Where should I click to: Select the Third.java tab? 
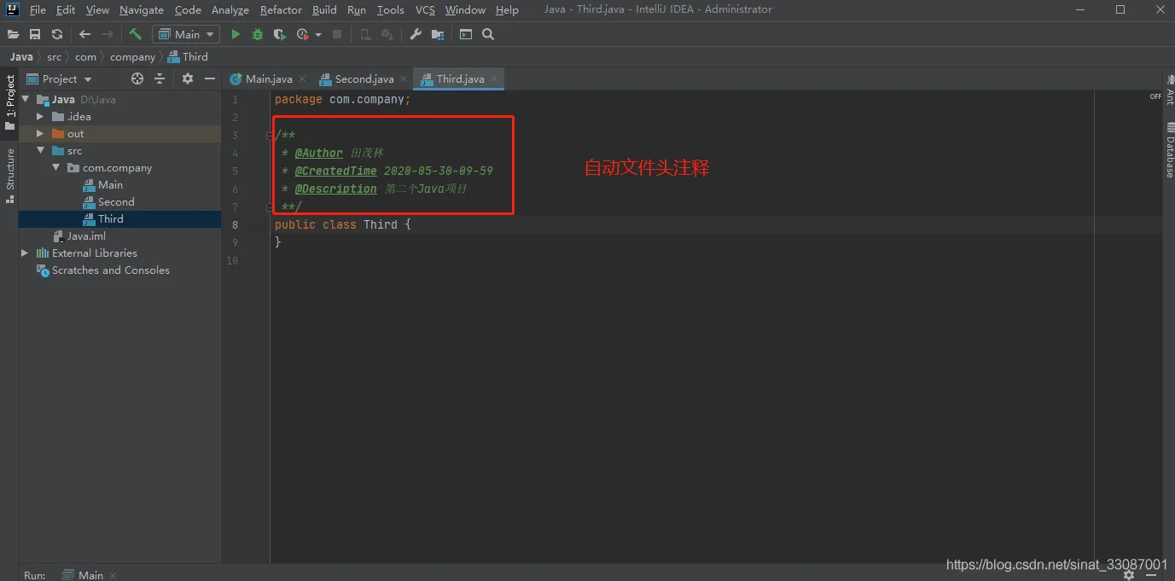460,78
